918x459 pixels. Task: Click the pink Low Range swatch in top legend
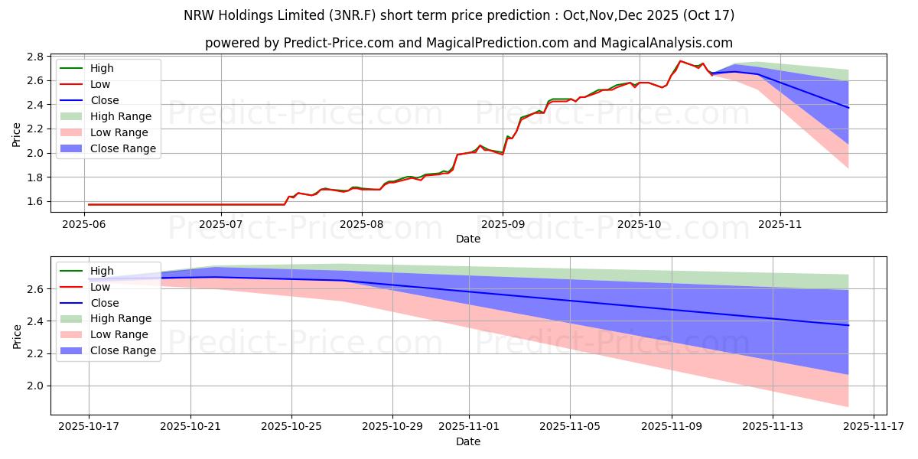[x=72, y=132]
